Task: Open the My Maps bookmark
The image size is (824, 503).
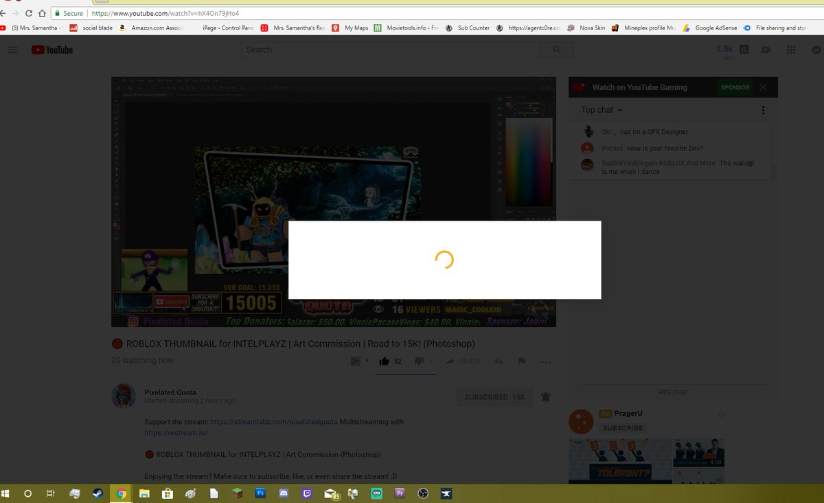Action: click(x=350, y=28)
